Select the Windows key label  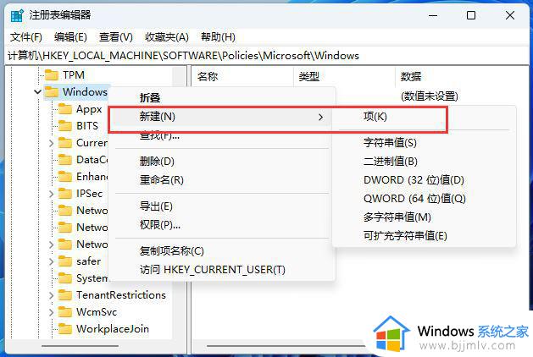coord(85,91)
